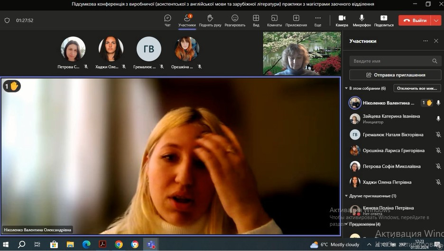
Task: Click the Share screen icon
Action: click(384, 20)
